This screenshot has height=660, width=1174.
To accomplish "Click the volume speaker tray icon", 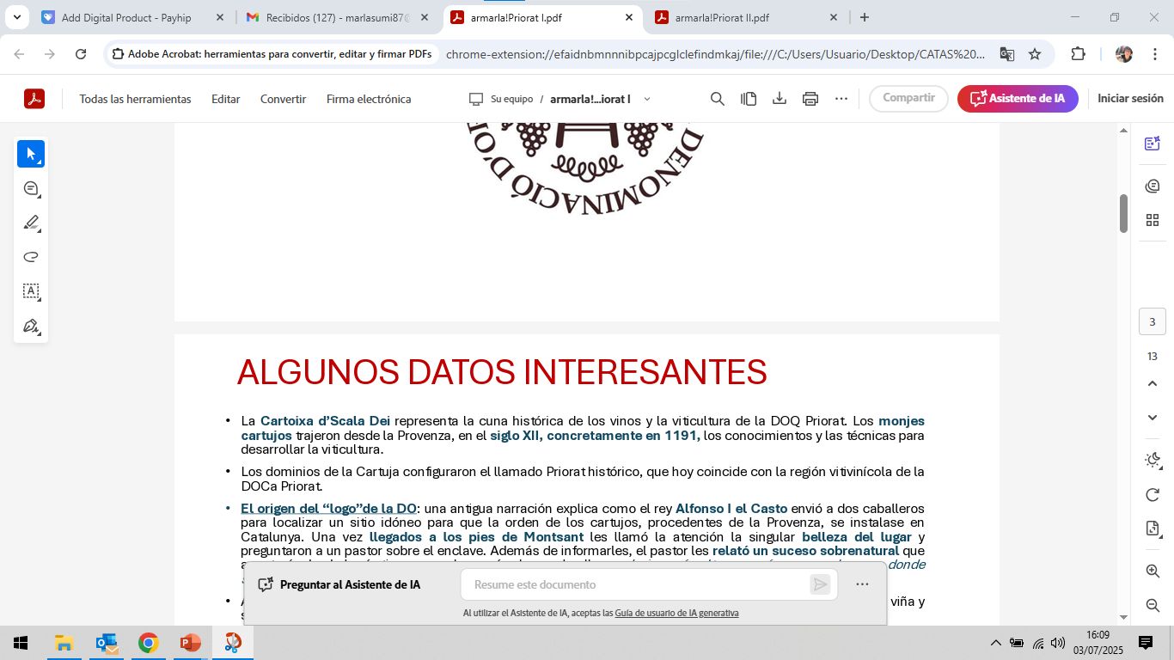I will [x=1058, y=643].
